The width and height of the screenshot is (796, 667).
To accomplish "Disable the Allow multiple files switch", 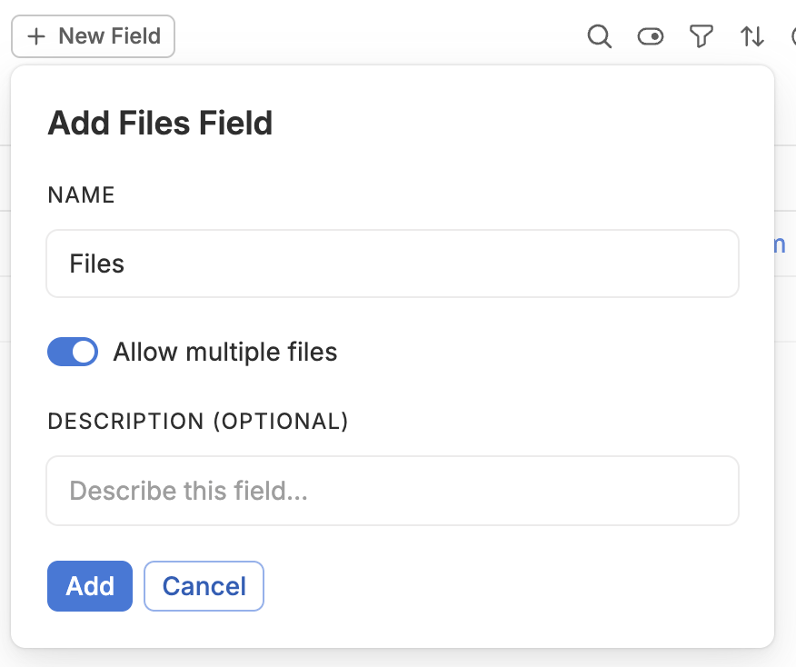I will pos(73,352).
